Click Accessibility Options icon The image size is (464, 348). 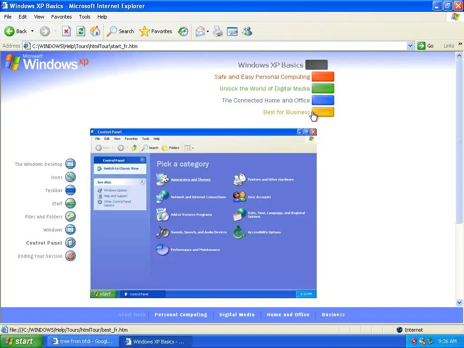point(239,232)
